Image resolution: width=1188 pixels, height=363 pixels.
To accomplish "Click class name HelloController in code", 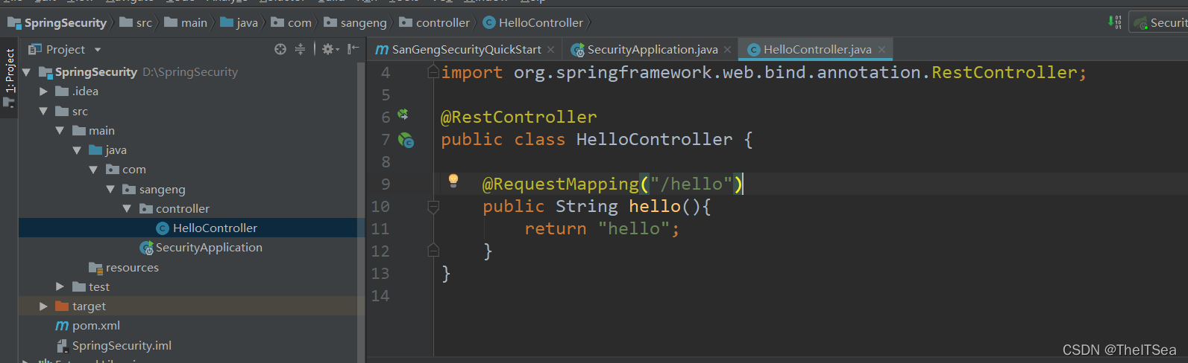I will click(654, 139).
